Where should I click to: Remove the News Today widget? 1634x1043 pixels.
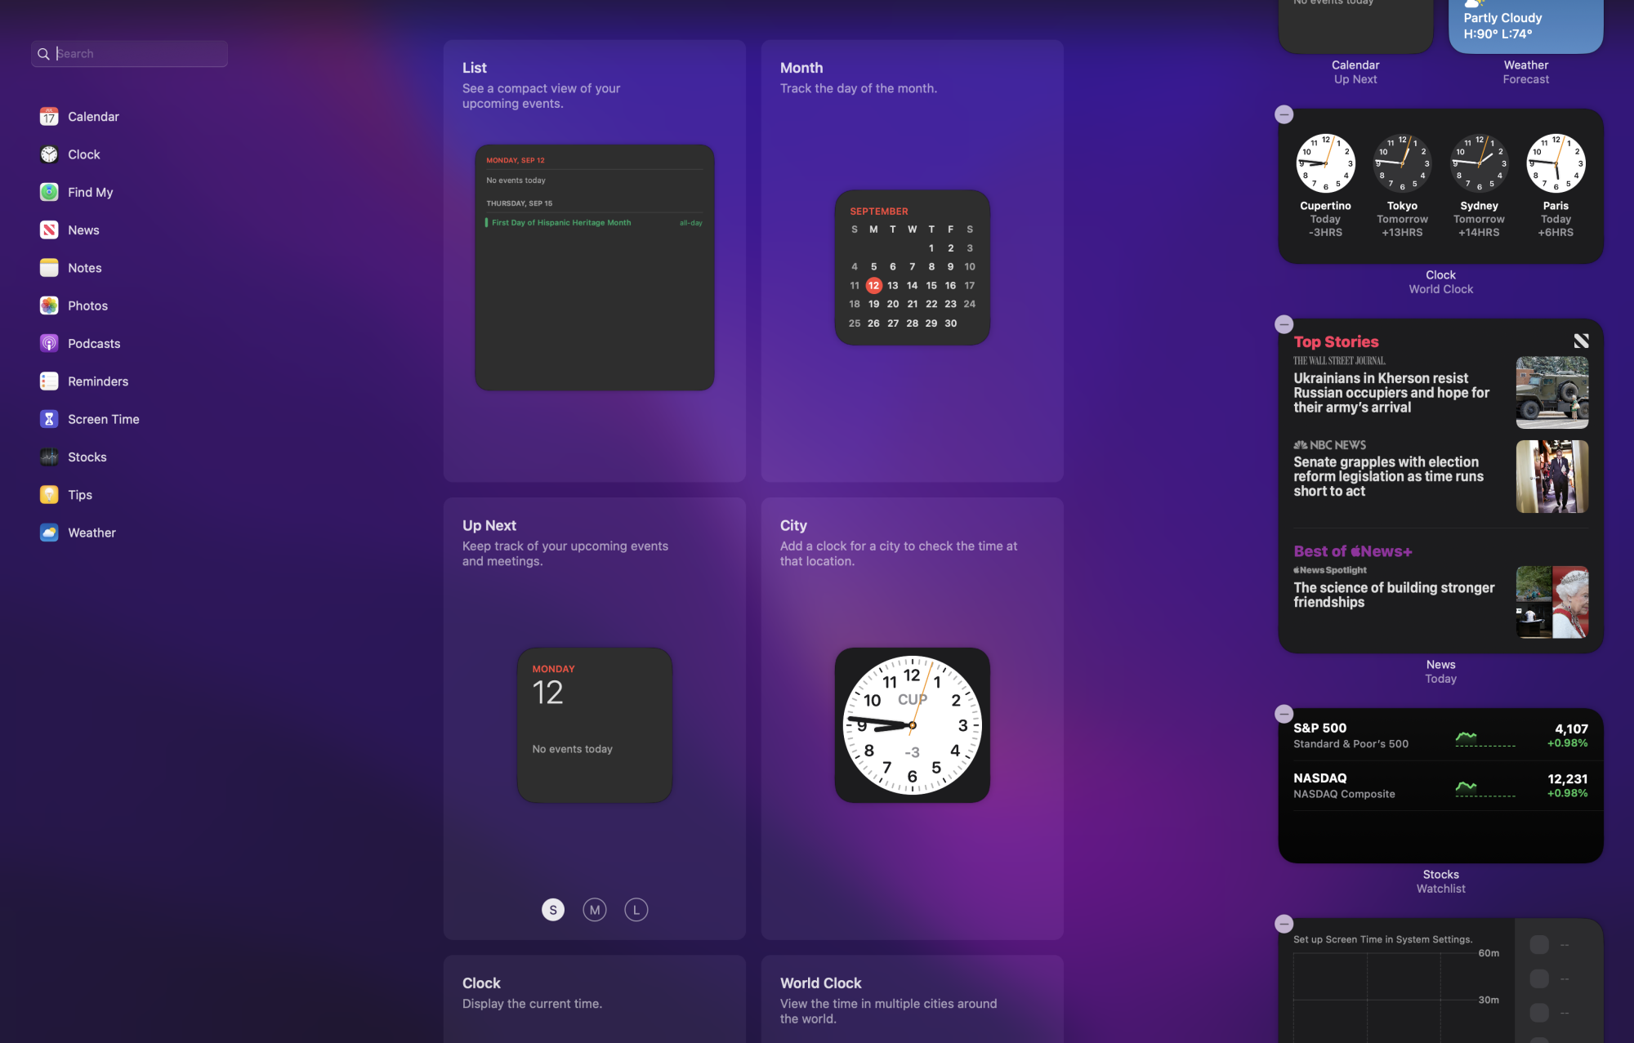(x=1284, y=324)
